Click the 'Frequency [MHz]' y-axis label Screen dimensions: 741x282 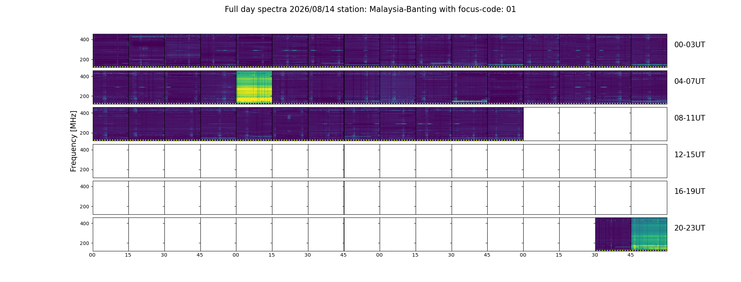coord(73,141)
